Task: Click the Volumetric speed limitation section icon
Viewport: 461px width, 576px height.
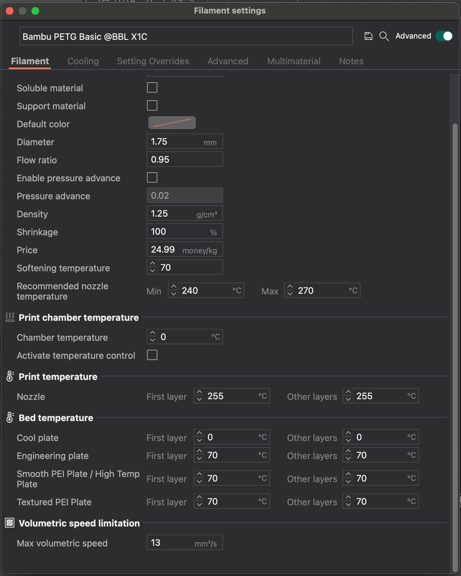Action: click(10, 523)
